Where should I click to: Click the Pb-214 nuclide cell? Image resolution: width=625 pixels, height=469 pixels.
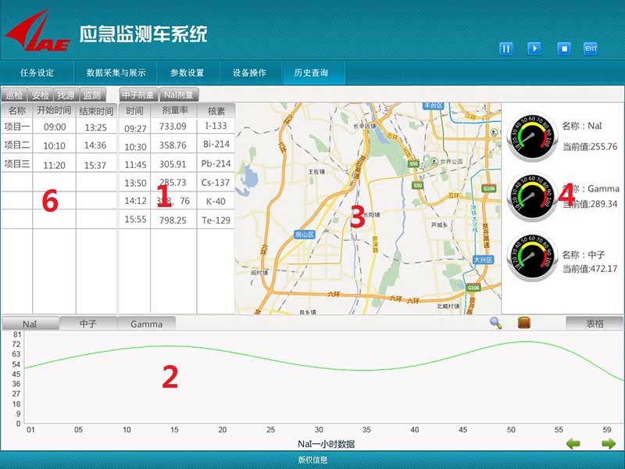(x=216, y=163)
